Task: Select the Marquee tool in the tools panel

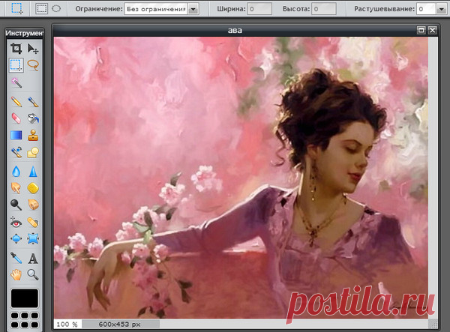Action: coord(16,65)
